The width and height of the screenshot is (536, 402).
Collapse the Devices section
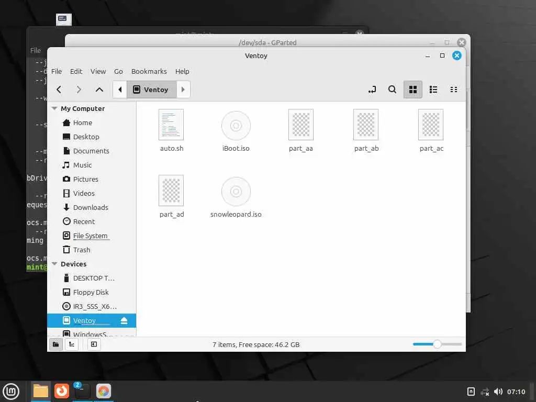click(x=54, y=264)
